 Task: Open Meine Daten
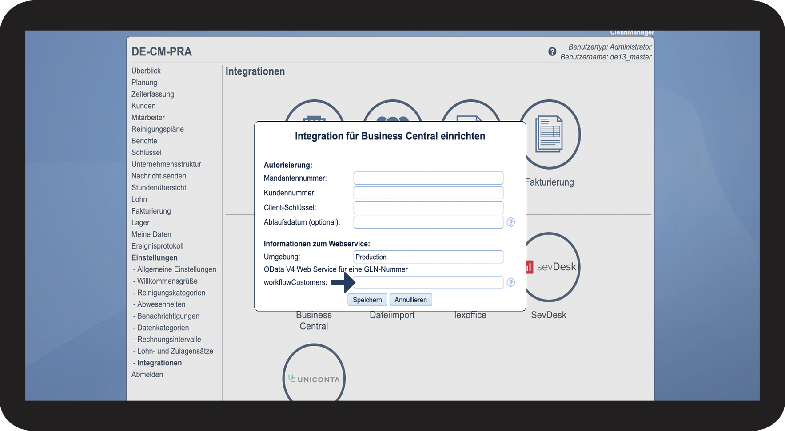click(x=151, y=234)
